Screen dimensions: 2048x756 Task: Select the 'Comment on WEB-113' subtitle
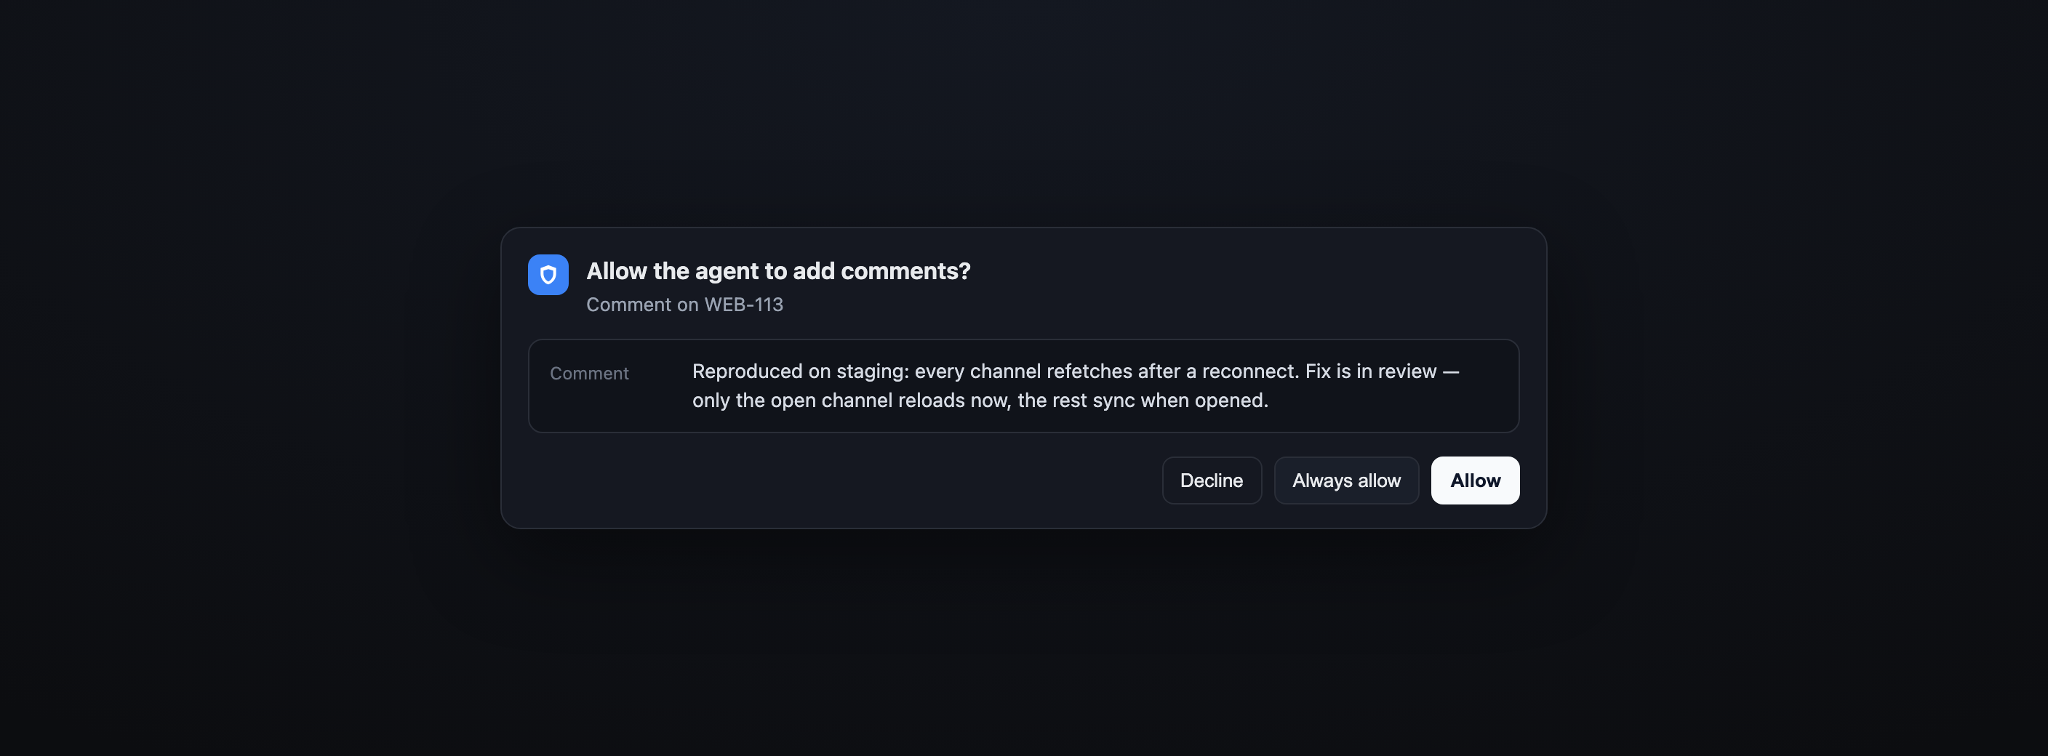tap(684, 305)
